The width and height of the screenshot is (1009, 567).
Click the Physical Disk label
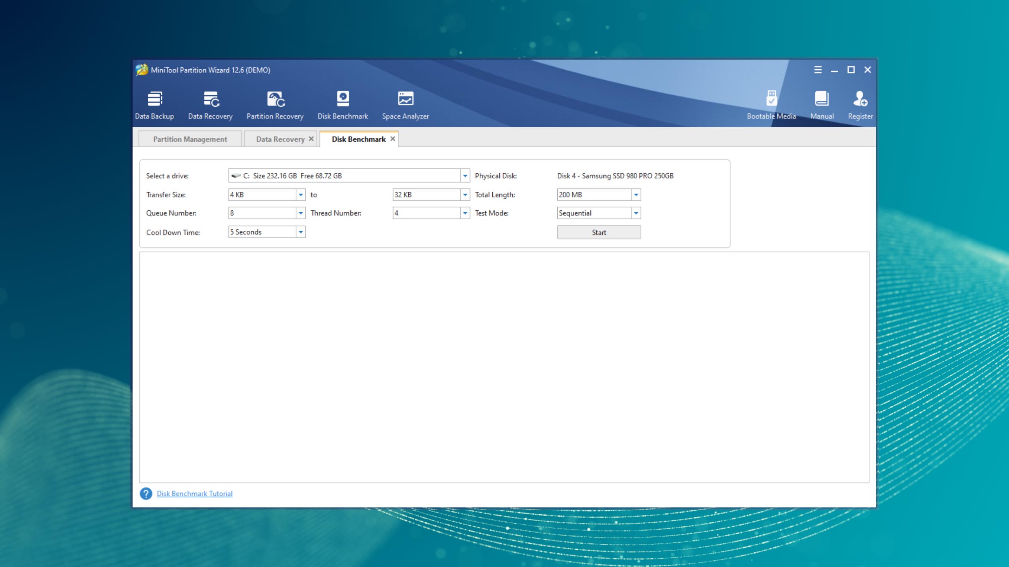[x=495, y=176]
